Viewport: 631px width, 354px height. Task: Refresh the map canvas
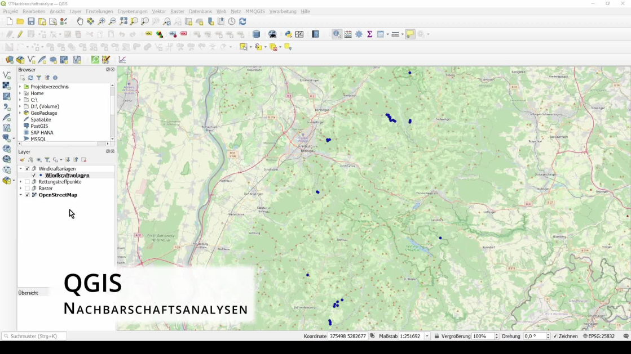pos(242,21)
